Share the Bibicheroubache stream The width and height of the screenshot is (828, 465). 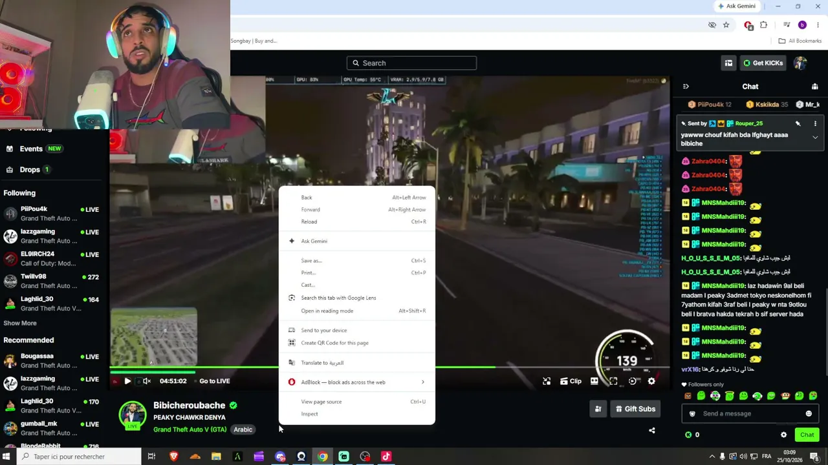(652, 431)
